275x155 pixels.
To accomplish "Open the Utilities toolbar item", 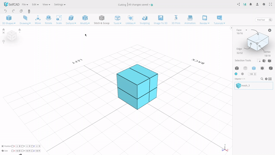I will [130, 20].
